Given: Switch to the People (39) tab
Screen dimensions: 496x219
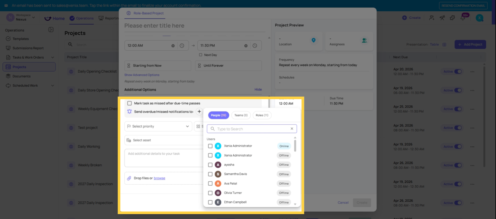Looking at the screenshot, I should point(219,115).
